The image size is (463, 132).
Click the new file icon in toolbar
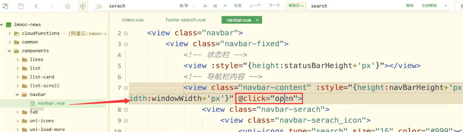click(x=5, y=6)
